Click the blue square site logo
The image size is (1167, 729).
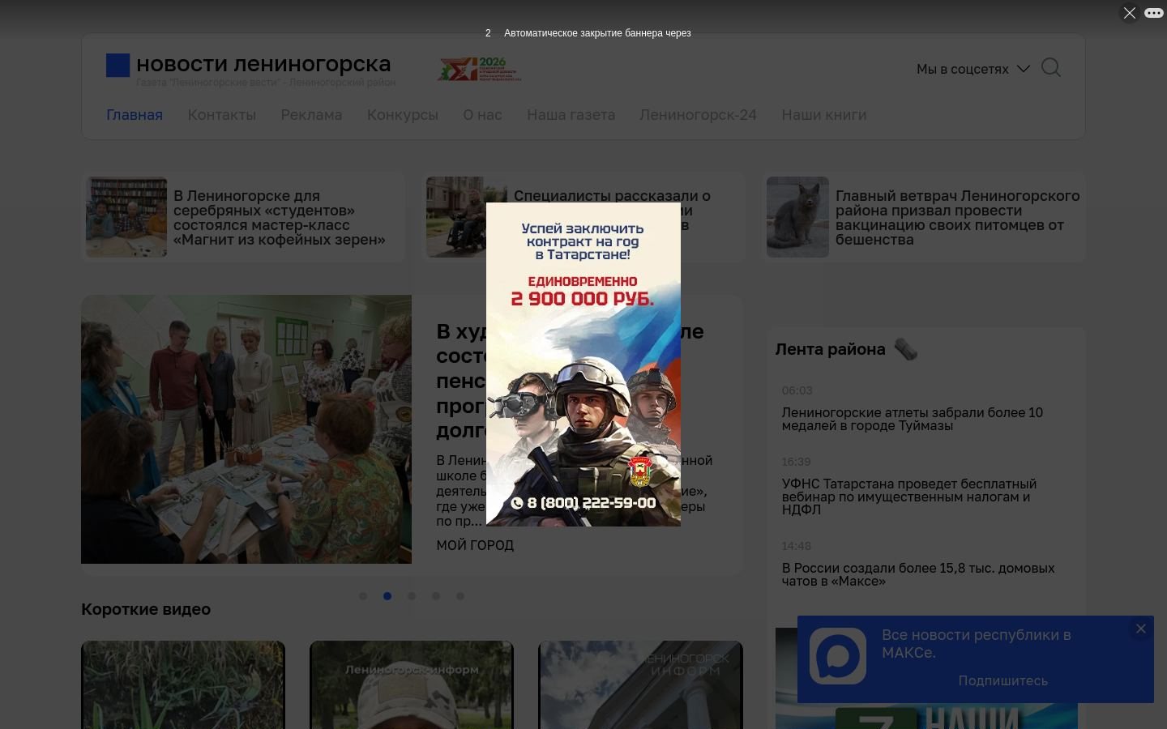click(118, 66)
